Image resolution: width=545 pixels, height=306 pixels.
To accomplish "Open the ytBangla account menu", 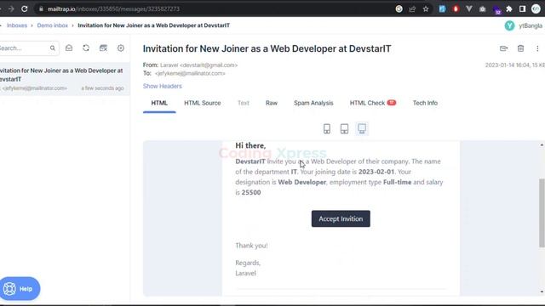I will 524,25.
